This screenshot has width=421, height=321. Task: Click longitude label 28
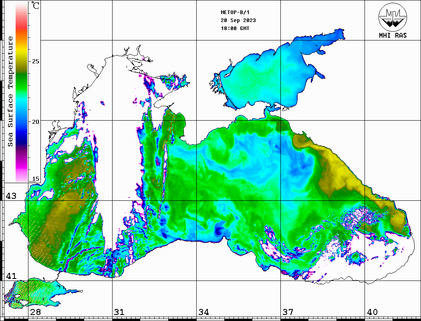click(35, 312)
